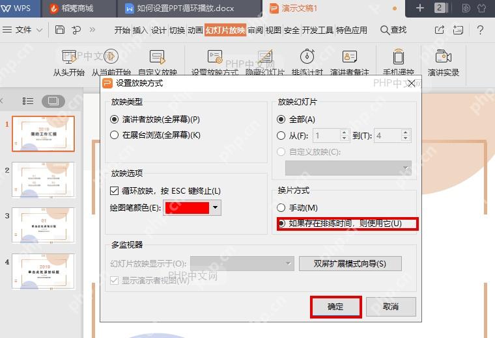The height and width of the screenshot is (338, 495).
Task: Toggle 循环放映，按 ESC 键终止 checkbox
Action: [114, 190]
